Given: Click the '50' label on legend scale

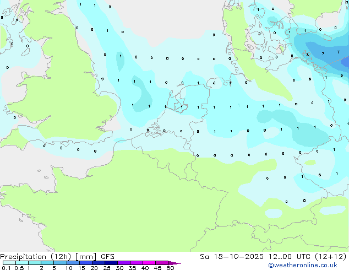Looking at the screenshot, I should click(170, 268).
